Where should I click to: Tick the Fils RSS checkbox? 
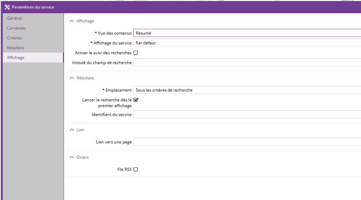(136, 169)
